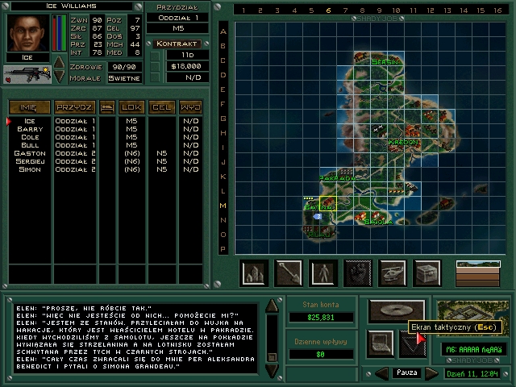This screenshot has width=516, height=387.
Task: Increase time compression with right arrow
Action: 432,373
